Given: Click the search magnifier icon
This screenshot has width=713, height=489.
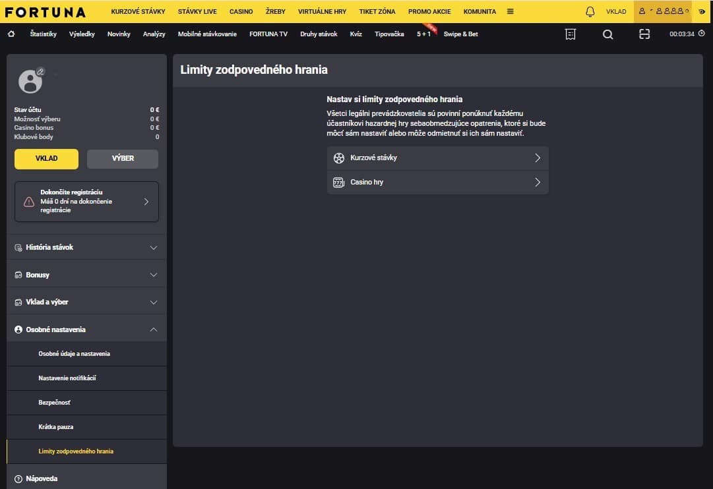Looking at the screenshot, I should [607, 34].
